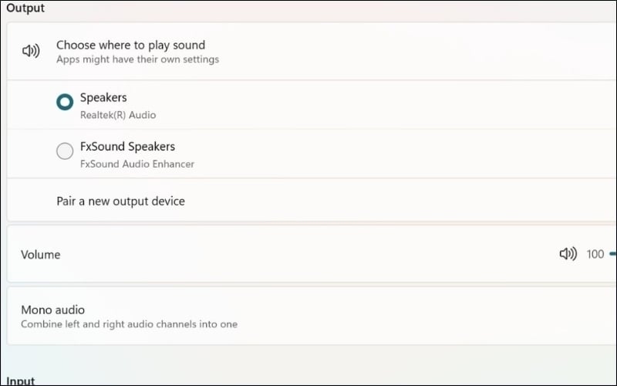Click the speaker icon beside Choose where to play sound
Screen dimensions: 617x386
point(31,51)
